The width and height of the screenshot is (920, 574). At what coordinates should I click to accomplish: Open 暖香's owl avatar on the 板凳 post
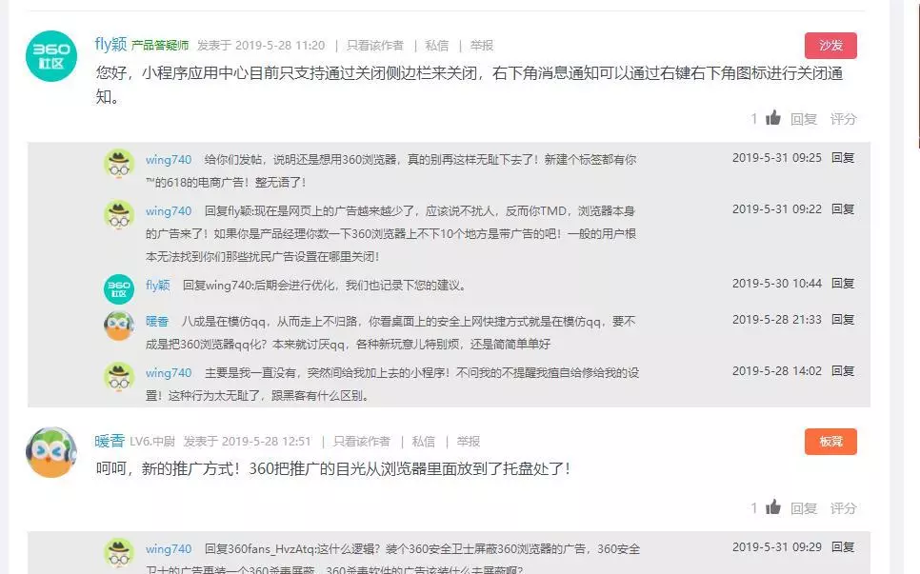click(x=51, y=452)
